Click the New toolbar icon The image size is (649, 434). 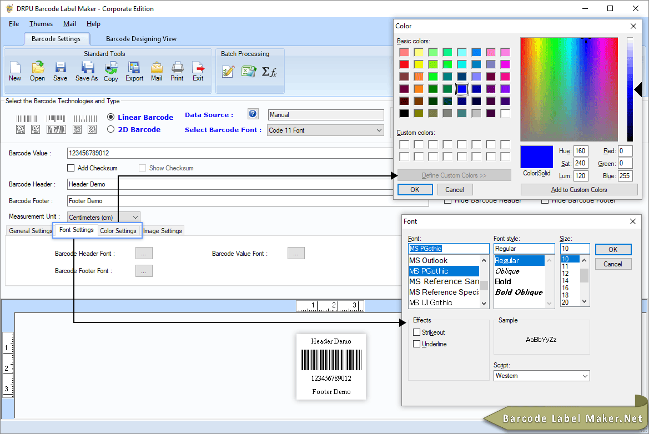point(15,71)
